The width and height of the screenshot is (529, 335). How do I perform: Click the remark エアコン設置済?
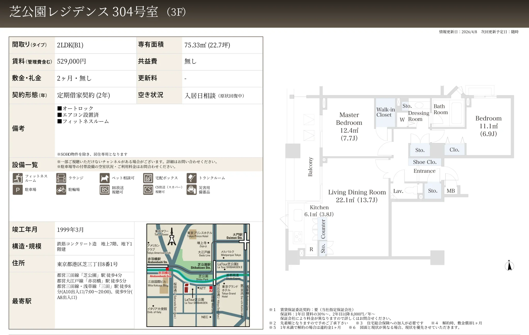(x=78, y=115)
